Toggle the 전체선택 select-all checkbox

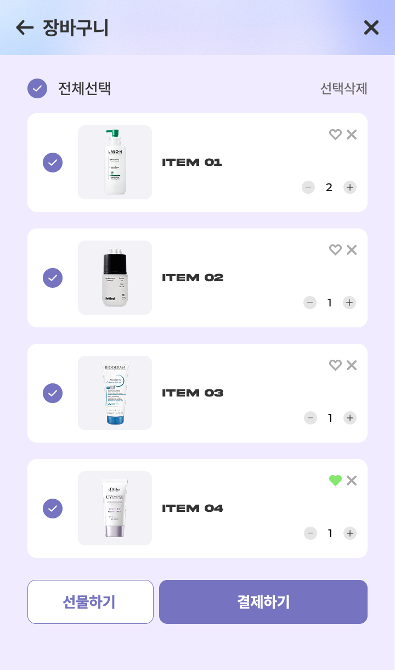[x=37, y=88]
